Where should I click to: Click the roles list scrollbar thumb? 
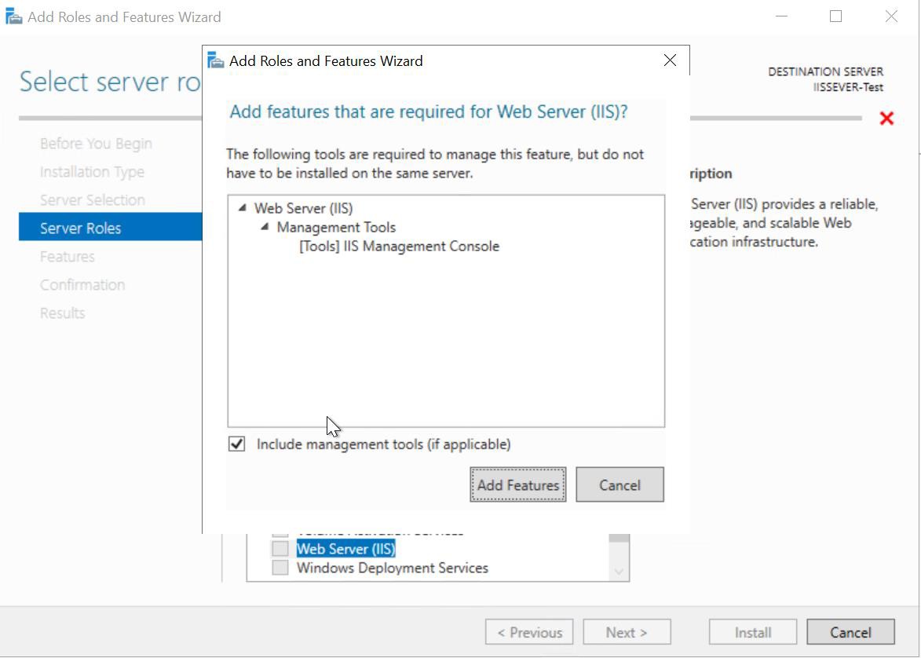(619, 538)
